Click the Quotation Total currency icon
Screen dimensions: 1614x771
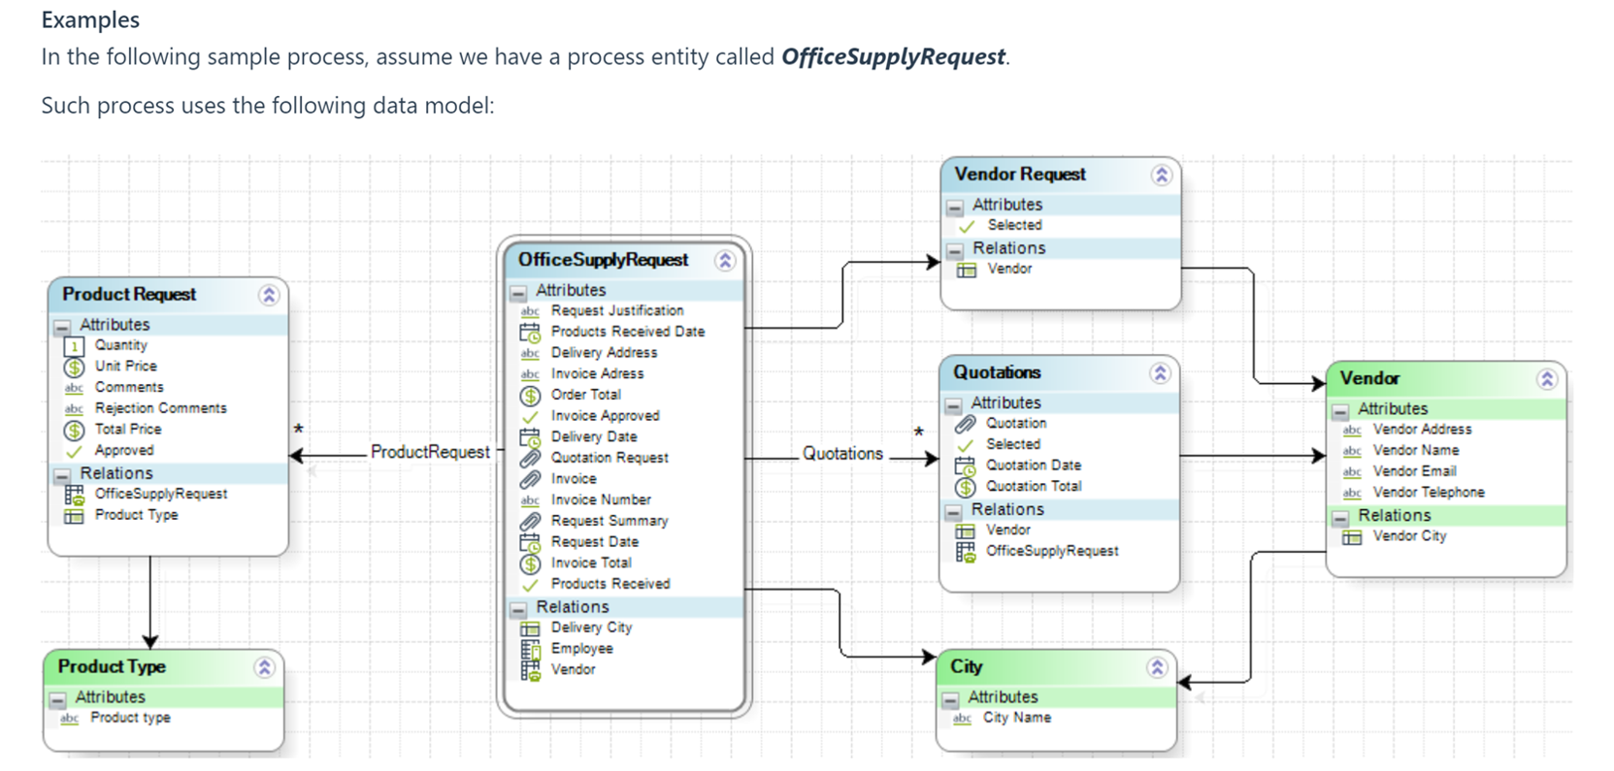point(965,488)
